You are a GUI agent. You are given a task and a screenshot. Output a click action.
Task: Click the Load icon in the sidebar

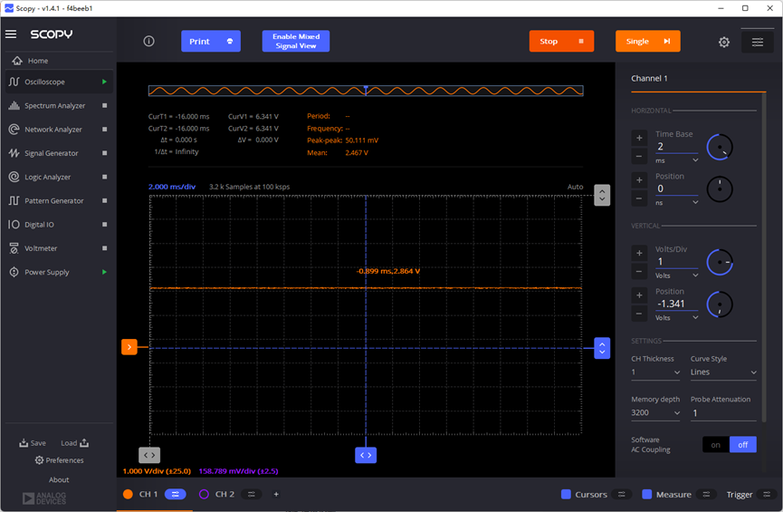(x=84, y=443)
